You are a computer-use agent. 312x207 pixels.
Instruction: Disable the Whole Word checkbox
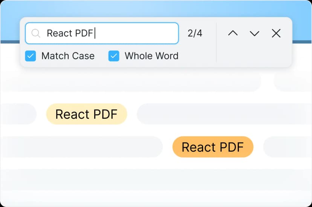pos(114,56)
